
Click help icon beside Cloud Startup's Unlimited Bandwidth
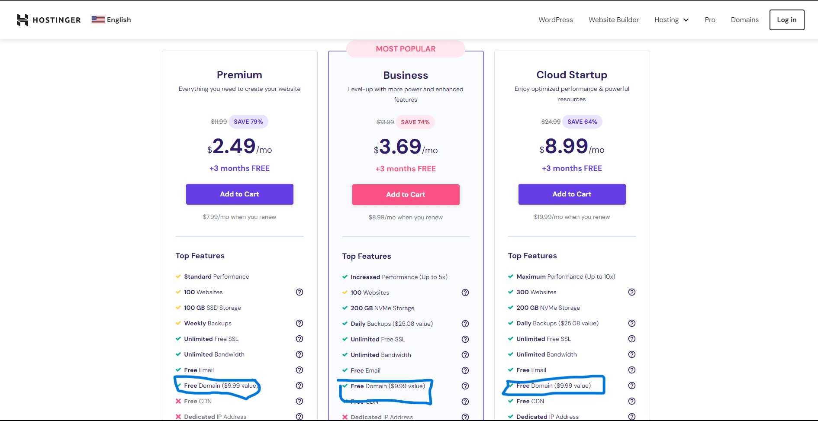pos(631,354)
